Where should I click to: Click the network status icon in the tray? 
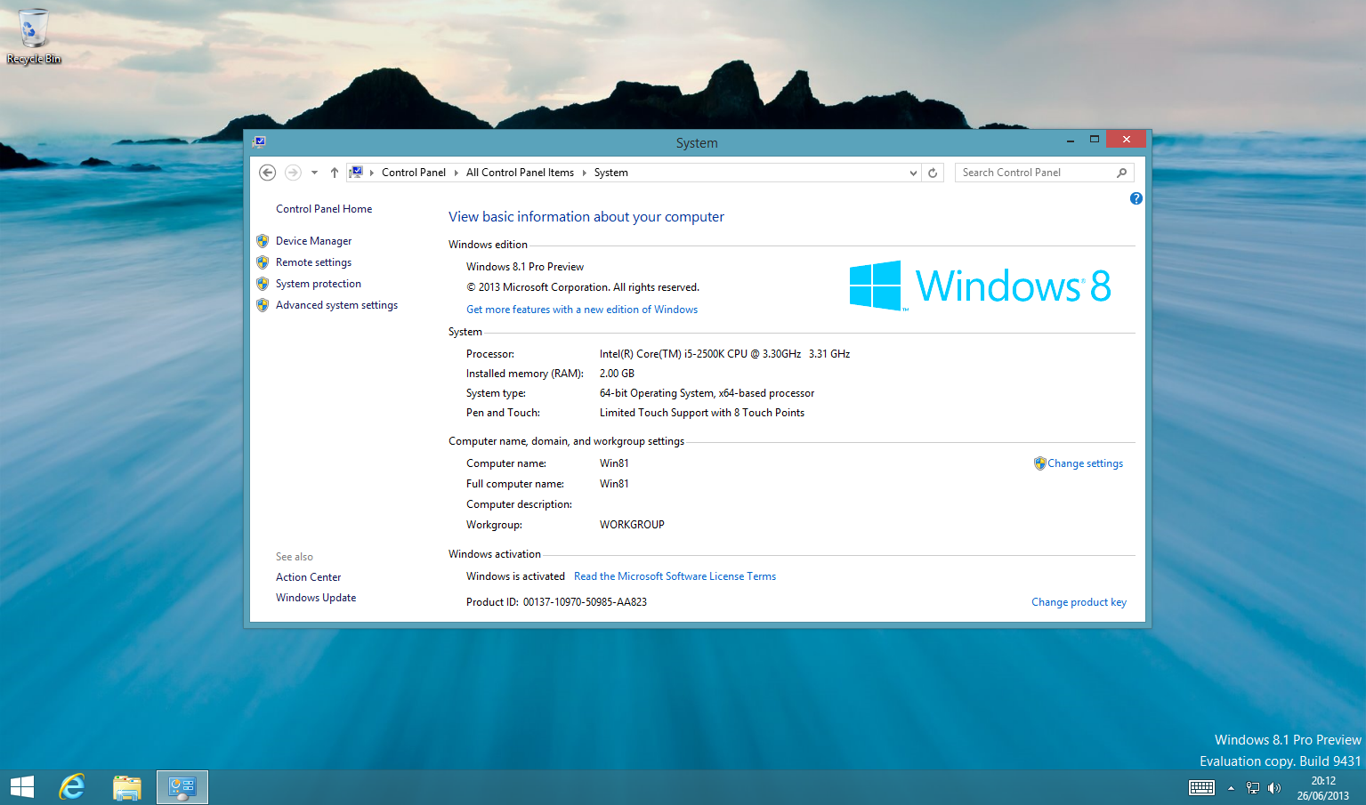pyautogui.click(x=1253, y=787)
